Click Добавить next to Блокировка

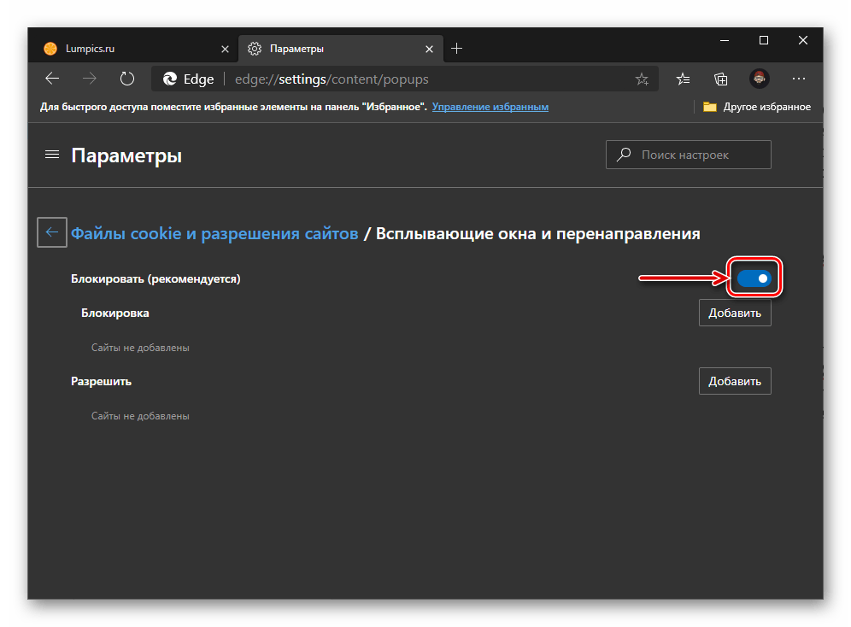coord(735,313)
